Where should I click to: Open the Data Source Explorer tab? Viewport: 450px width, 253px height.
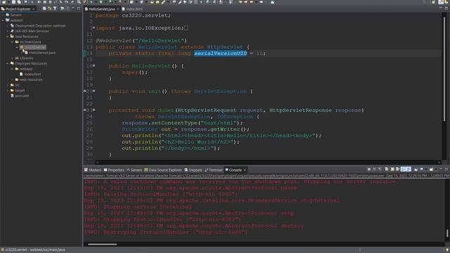coord(163,170)
